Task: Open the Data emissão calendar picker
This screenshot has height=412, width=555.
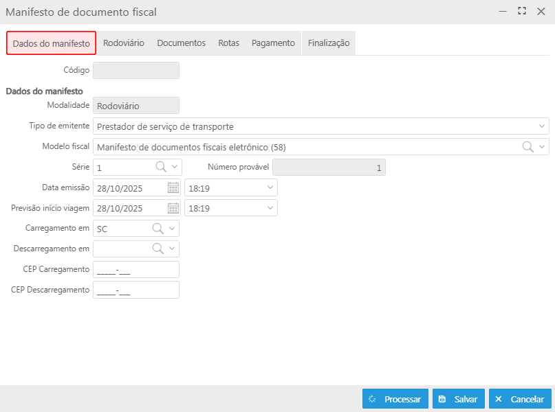Action: [x=173, y=187]
